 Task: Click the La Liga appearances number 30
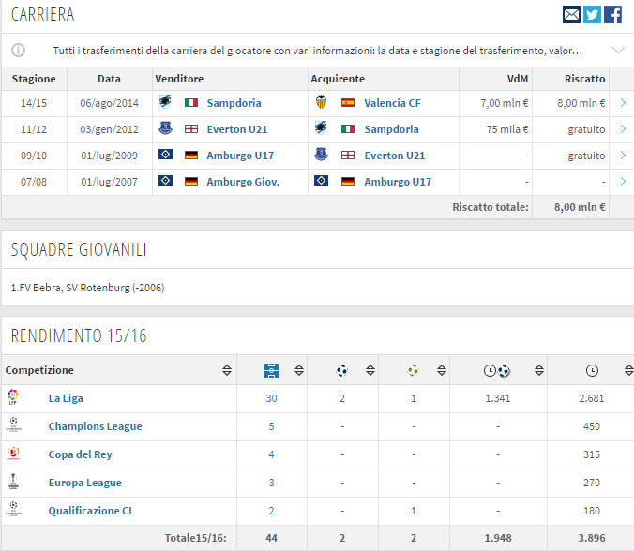click(271, 398)
